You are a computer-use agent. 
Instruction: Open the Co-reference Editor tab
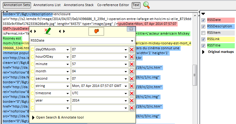coord(113,5)
